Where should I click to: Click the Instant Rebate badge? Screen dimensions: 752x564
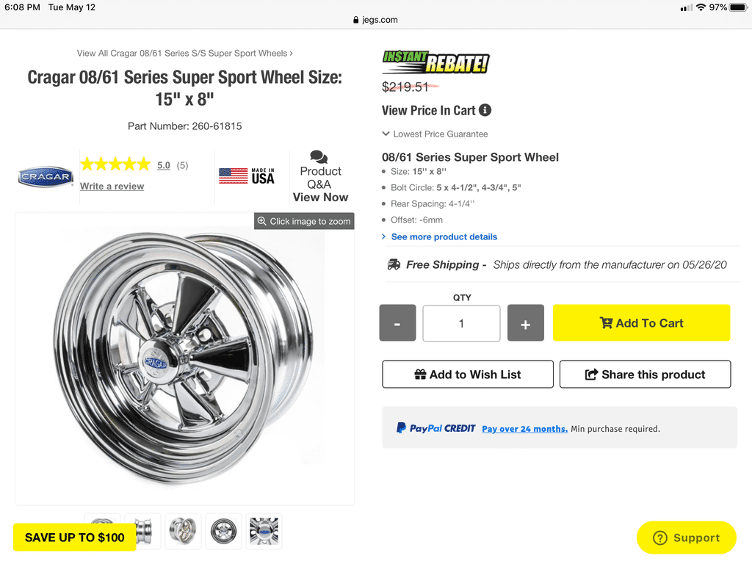tap(435, 62)
